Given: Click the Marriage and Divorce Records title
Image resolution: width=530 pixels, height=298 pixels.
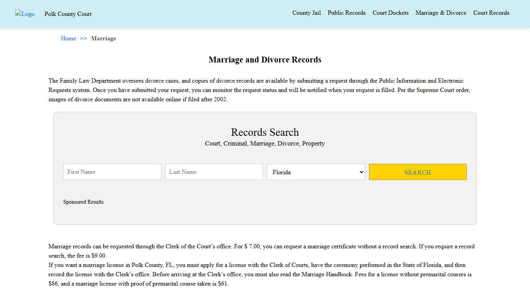Looking at the screenshot, I should point(265,59).
